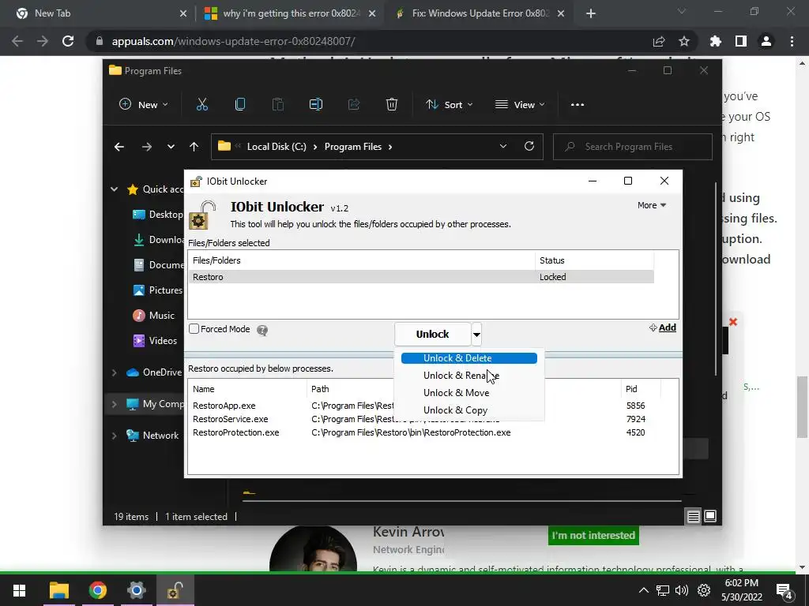Collapse the Quick access tree node
The width and height of the screenshot is (809, 606).
(x=114, y=189)
